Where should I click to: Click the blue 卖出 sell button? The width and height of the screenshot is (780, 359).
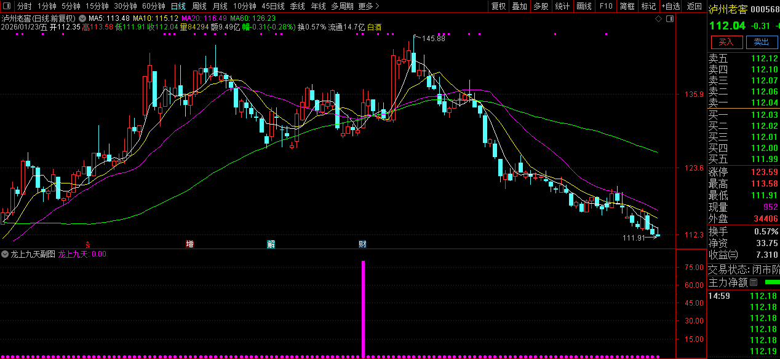[762, 42]
